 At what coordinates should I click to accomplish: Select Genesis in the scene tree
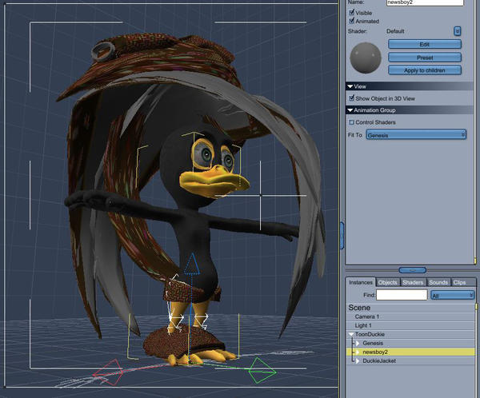coord(373,343)
